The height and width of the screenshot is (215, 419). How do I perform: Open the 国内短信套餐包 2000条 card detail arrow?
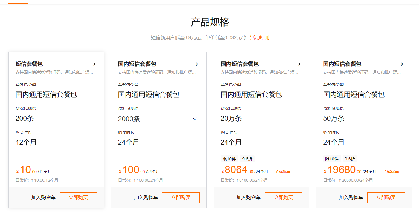tap(197, 64)
